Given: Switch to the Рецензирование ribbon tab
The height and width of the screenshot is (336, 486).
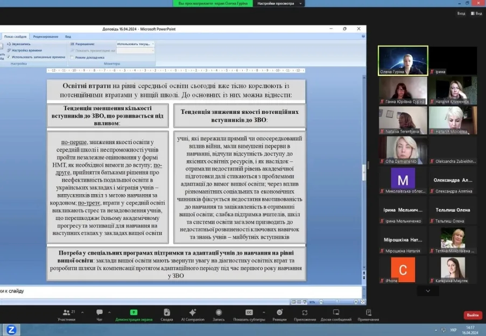Looking at the screenshot, I should tap(46, 37).
